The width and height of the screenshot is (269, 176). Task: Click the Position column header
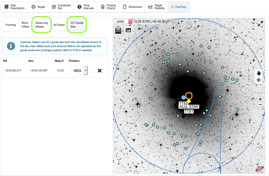74,61
